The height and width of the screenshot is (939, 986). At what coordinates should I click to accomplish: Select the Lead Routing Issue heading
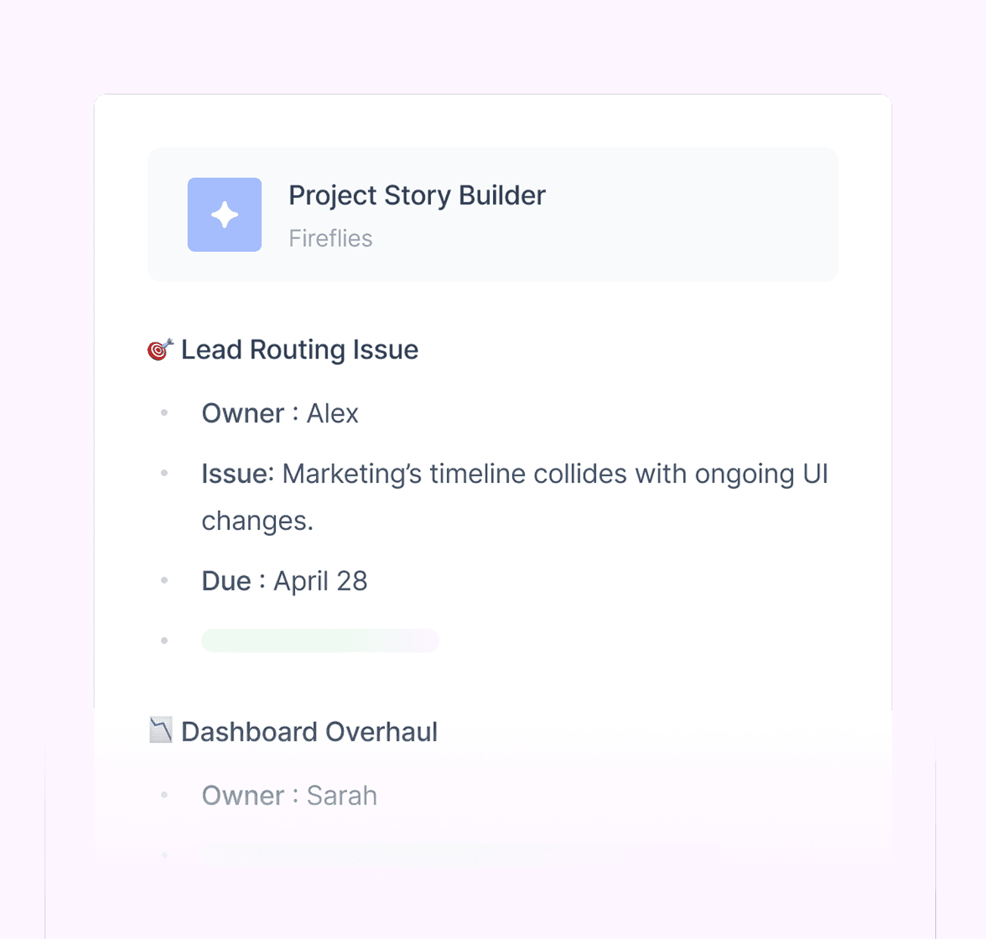(299, 350)
